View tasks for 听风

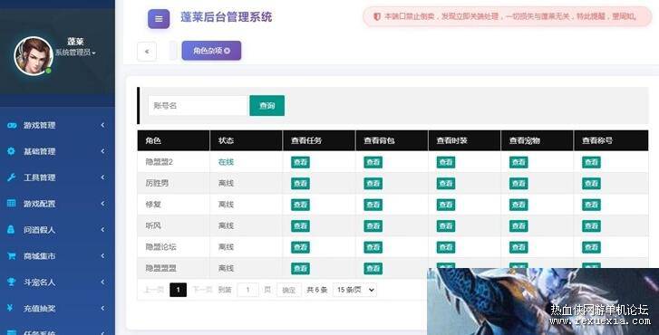coord(300,225)
